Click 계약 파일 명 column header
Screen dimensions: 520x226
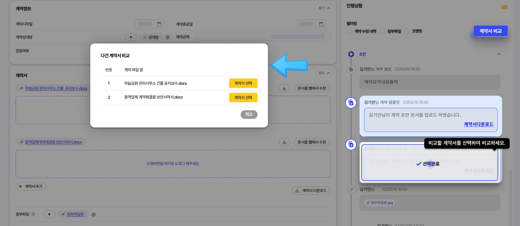133,70
